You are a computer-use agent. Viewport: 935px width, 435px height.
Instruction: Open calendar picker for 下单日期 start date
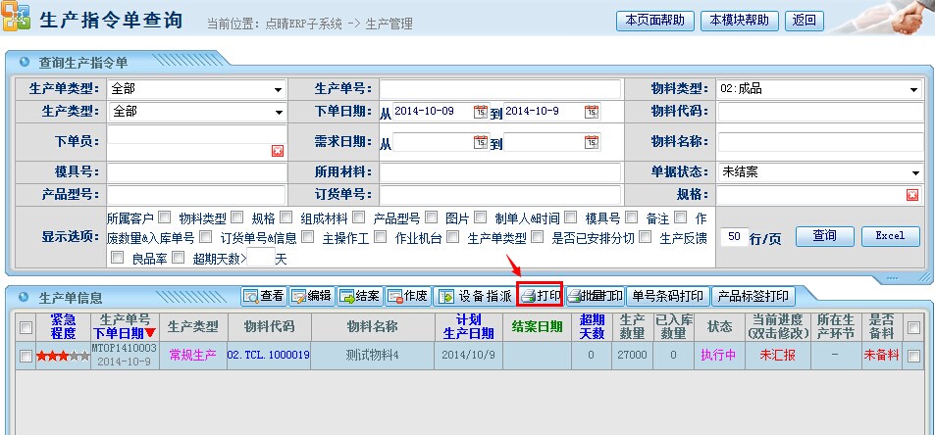coord(480,112)
